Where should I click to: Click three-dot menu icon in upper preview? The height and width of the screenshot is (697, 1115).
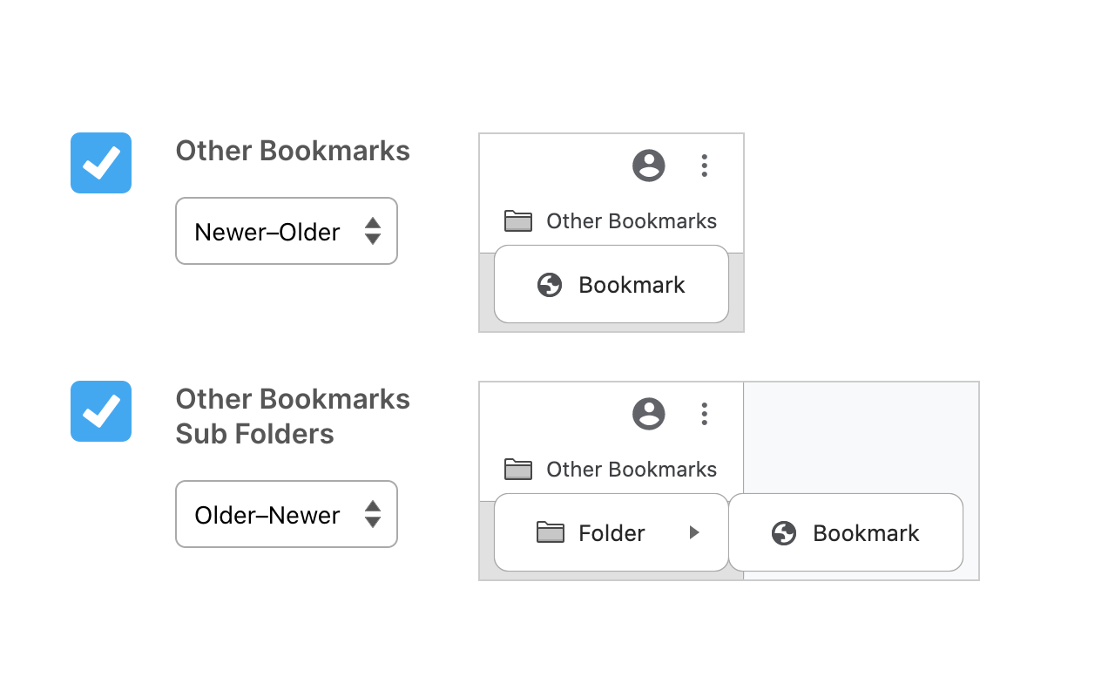704,166
